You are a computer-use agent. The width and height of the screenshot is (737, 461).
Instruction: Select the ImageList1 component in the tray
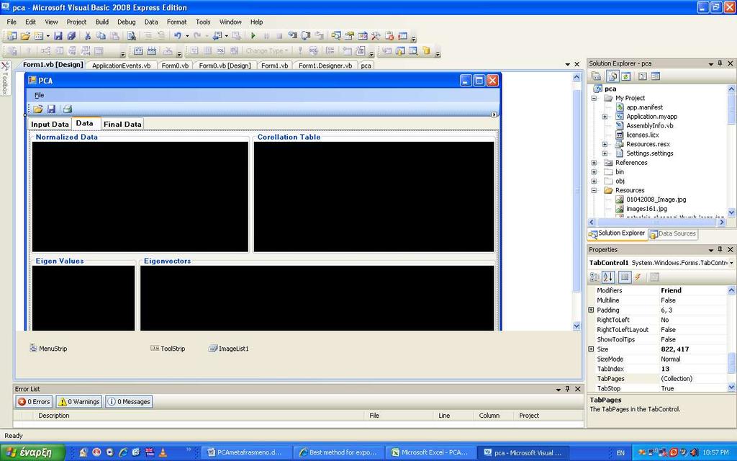point(228,349)
